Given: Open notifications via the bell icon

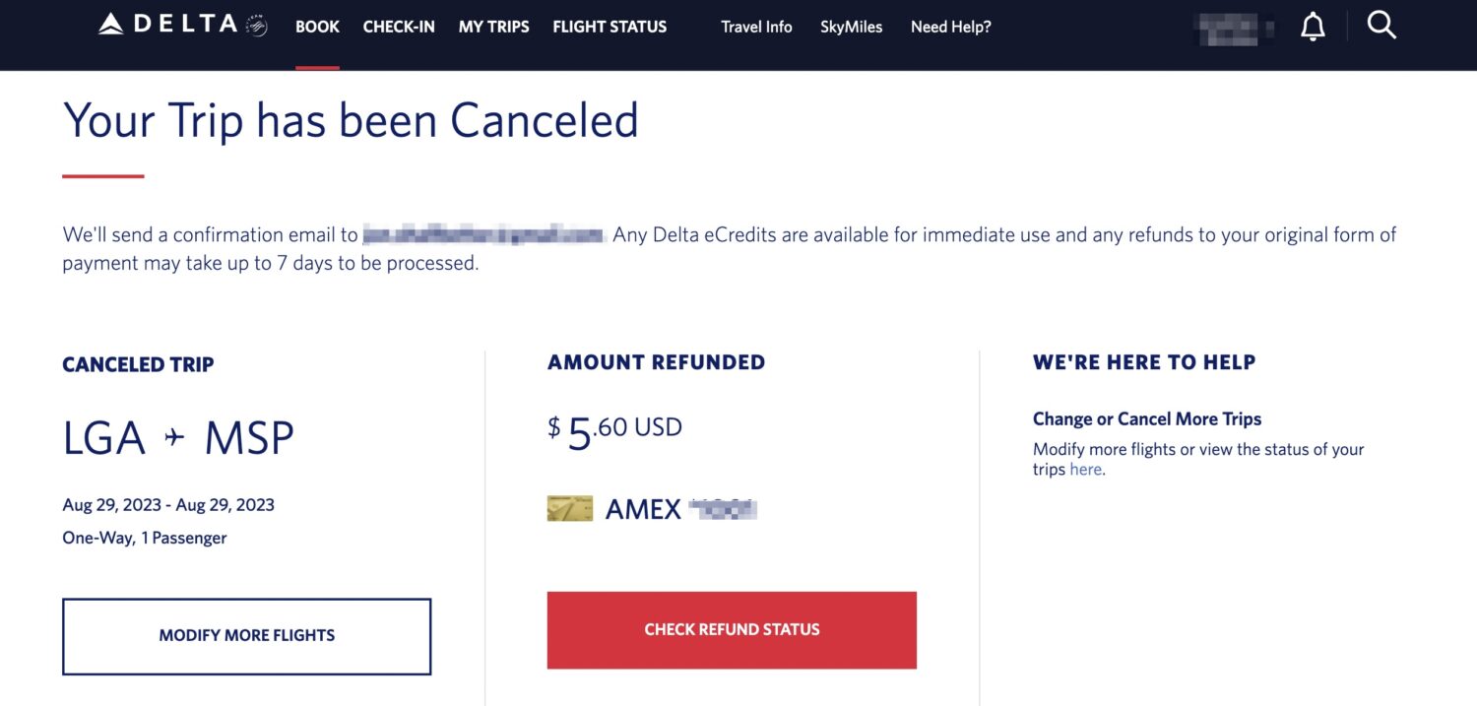Looking at the screenshot, I should [x=1312, y=26].
